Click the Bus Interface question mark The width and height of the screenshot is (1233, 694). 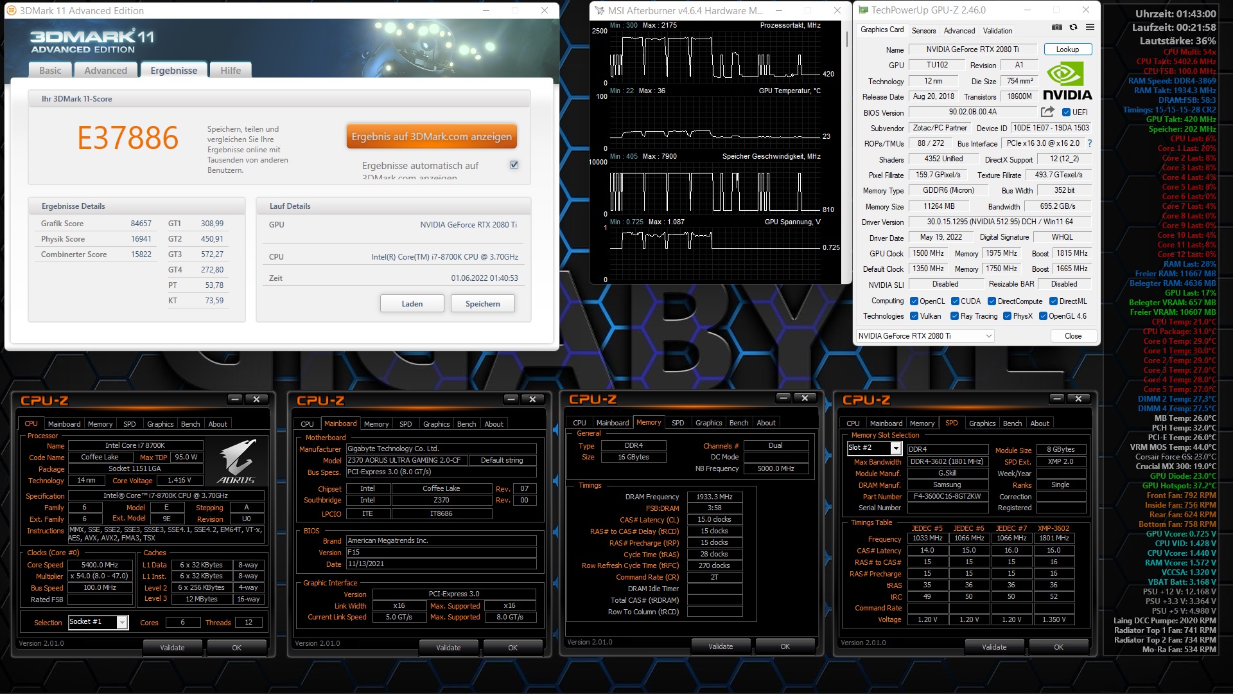[x=1089, y=143]
